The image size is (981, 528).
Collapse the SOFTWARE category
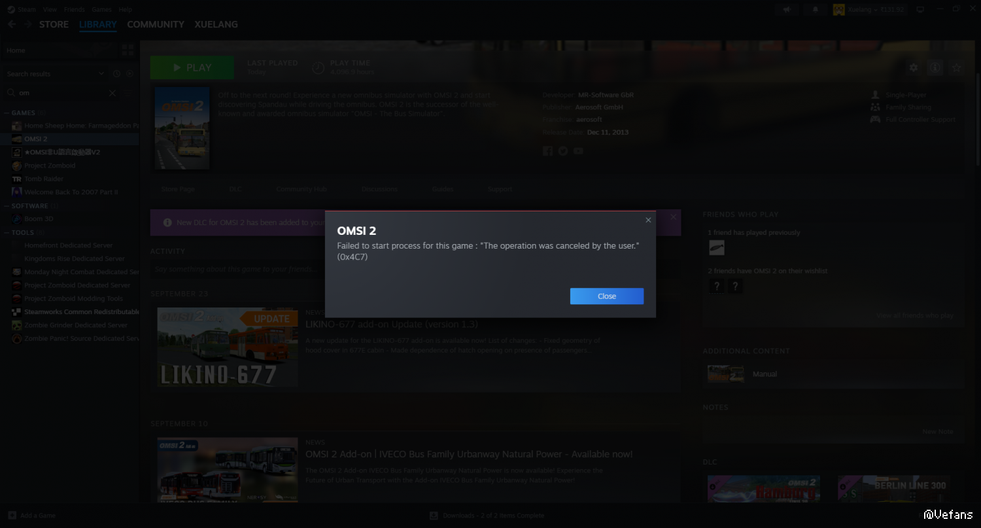click(30, 206)
